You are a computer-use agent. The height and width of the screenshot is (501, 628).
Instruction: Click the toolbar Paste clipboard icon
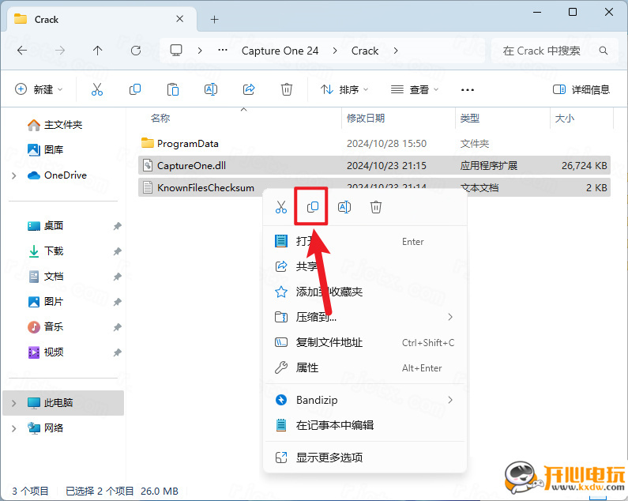click(x=173, y=89)
